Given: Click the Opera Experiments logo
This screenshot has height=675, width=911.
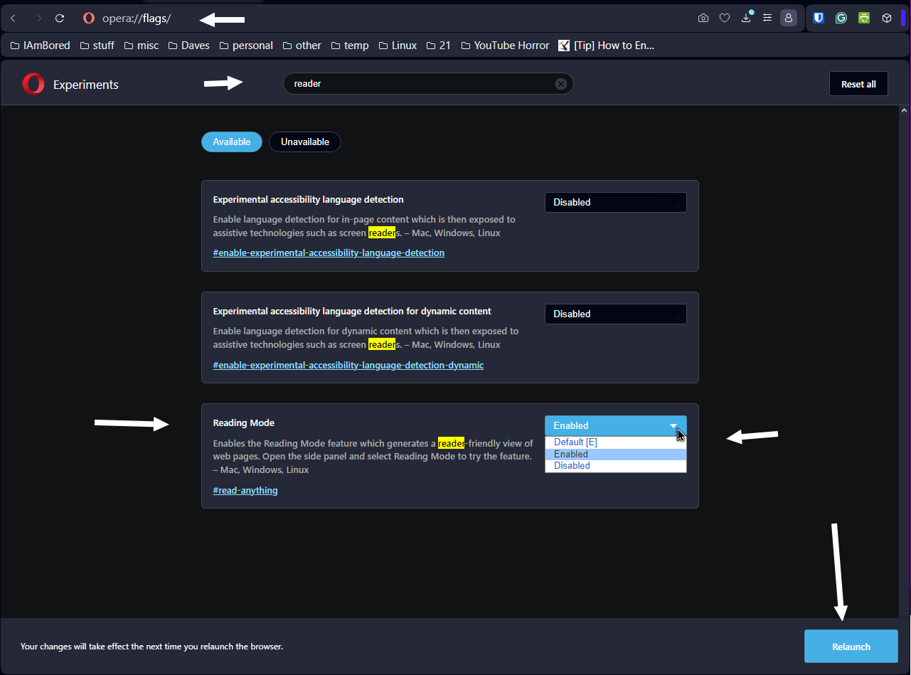Looking at the screenshot, I should (33, 84).
